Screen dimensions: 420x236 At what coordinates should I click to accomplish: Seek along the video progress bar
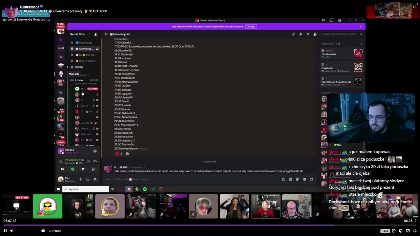(210, 225)
